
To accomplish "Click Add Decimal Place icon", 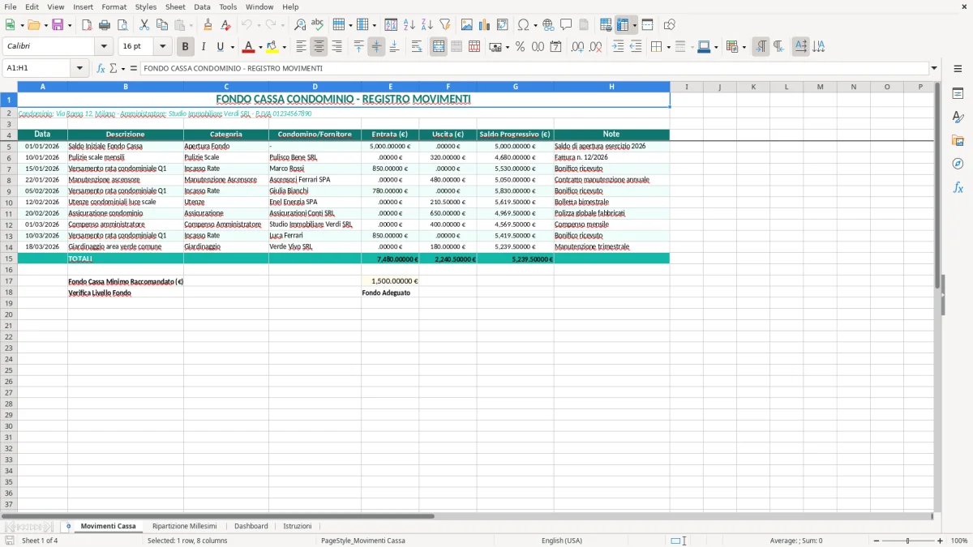I will [577, 47].
